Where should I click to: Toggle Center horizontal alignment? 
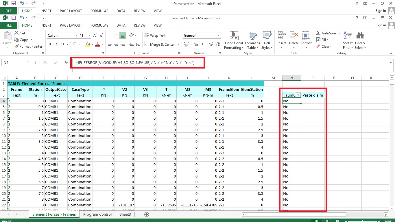[x=116, y=44]
